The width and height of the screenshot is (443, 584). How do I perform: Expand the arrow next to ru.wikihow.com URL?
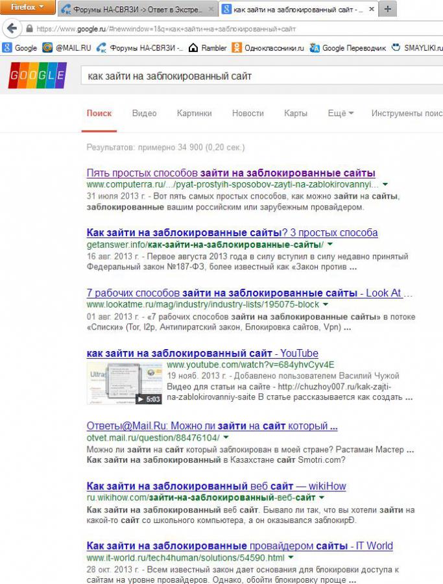pos(322,497)
